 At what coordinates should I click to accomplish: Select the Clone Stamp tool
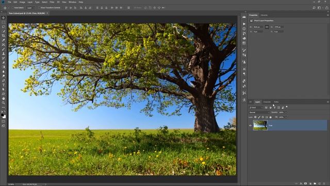point(4,54)
